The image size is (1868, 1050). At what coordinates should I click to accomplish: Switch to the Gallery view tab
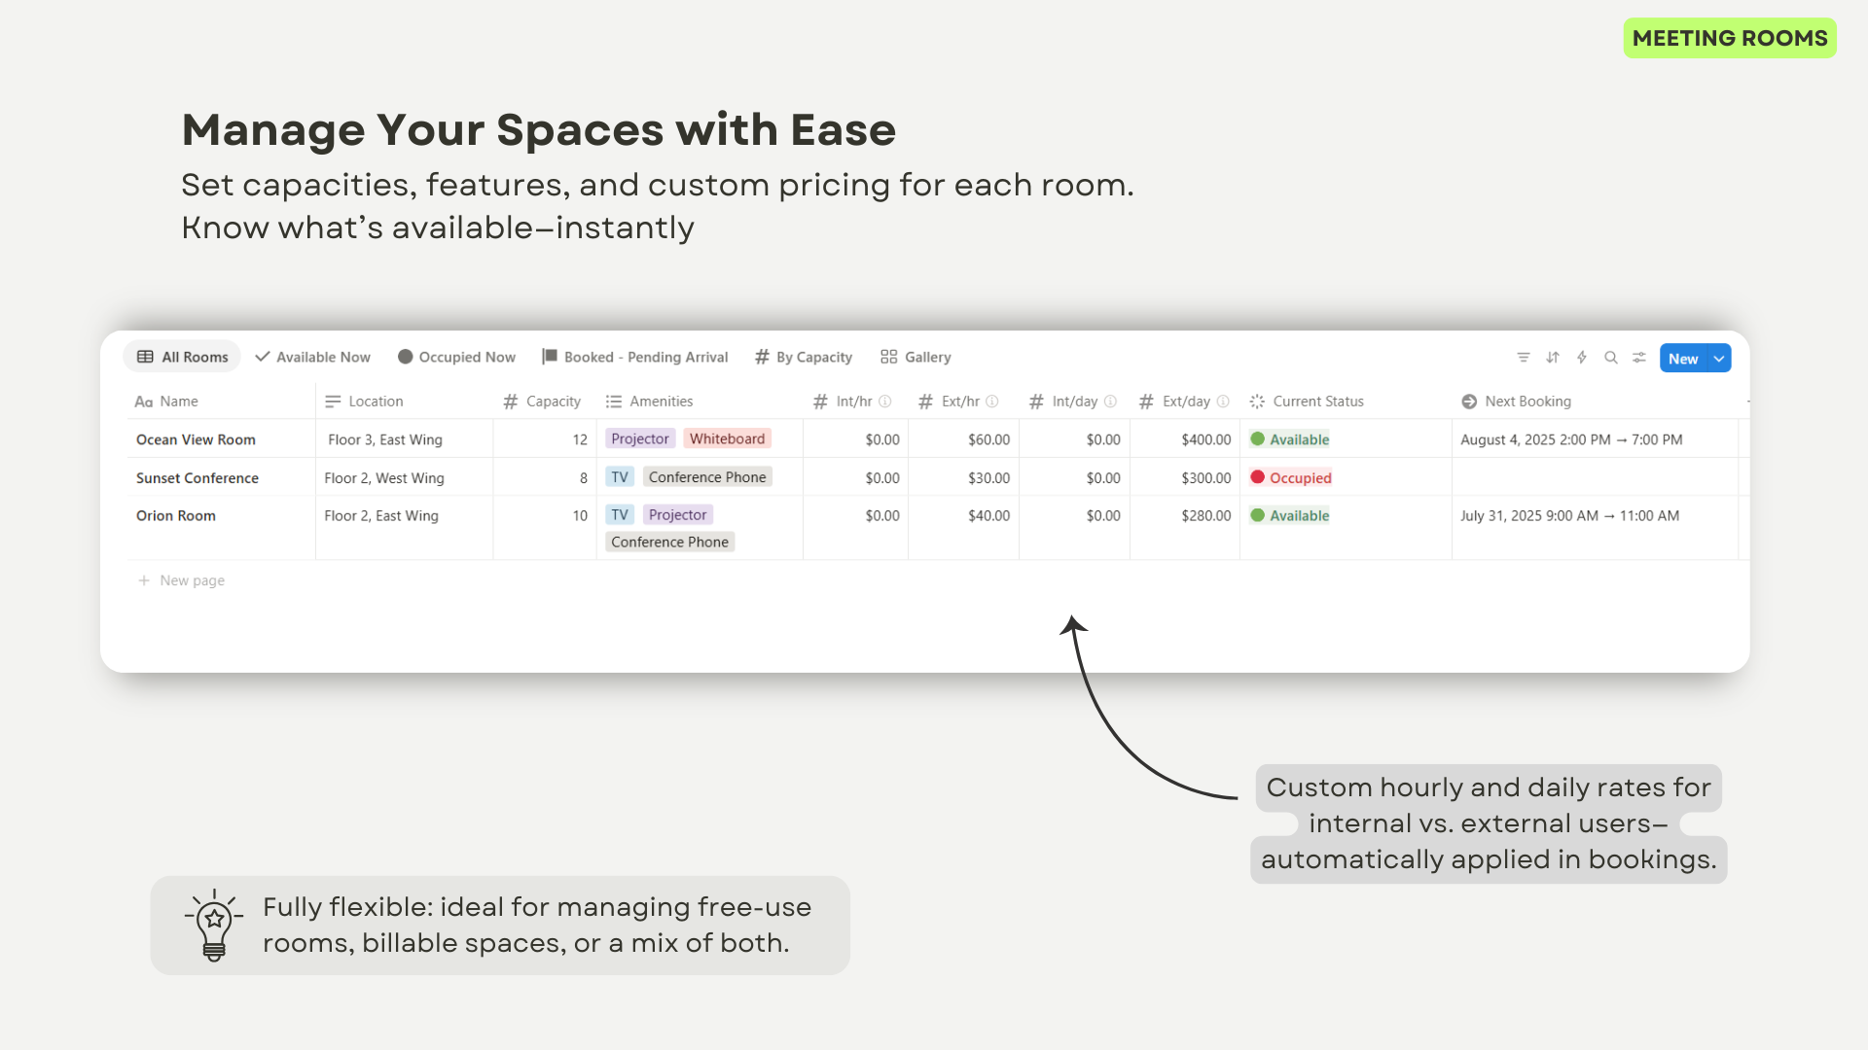[916, 357]
